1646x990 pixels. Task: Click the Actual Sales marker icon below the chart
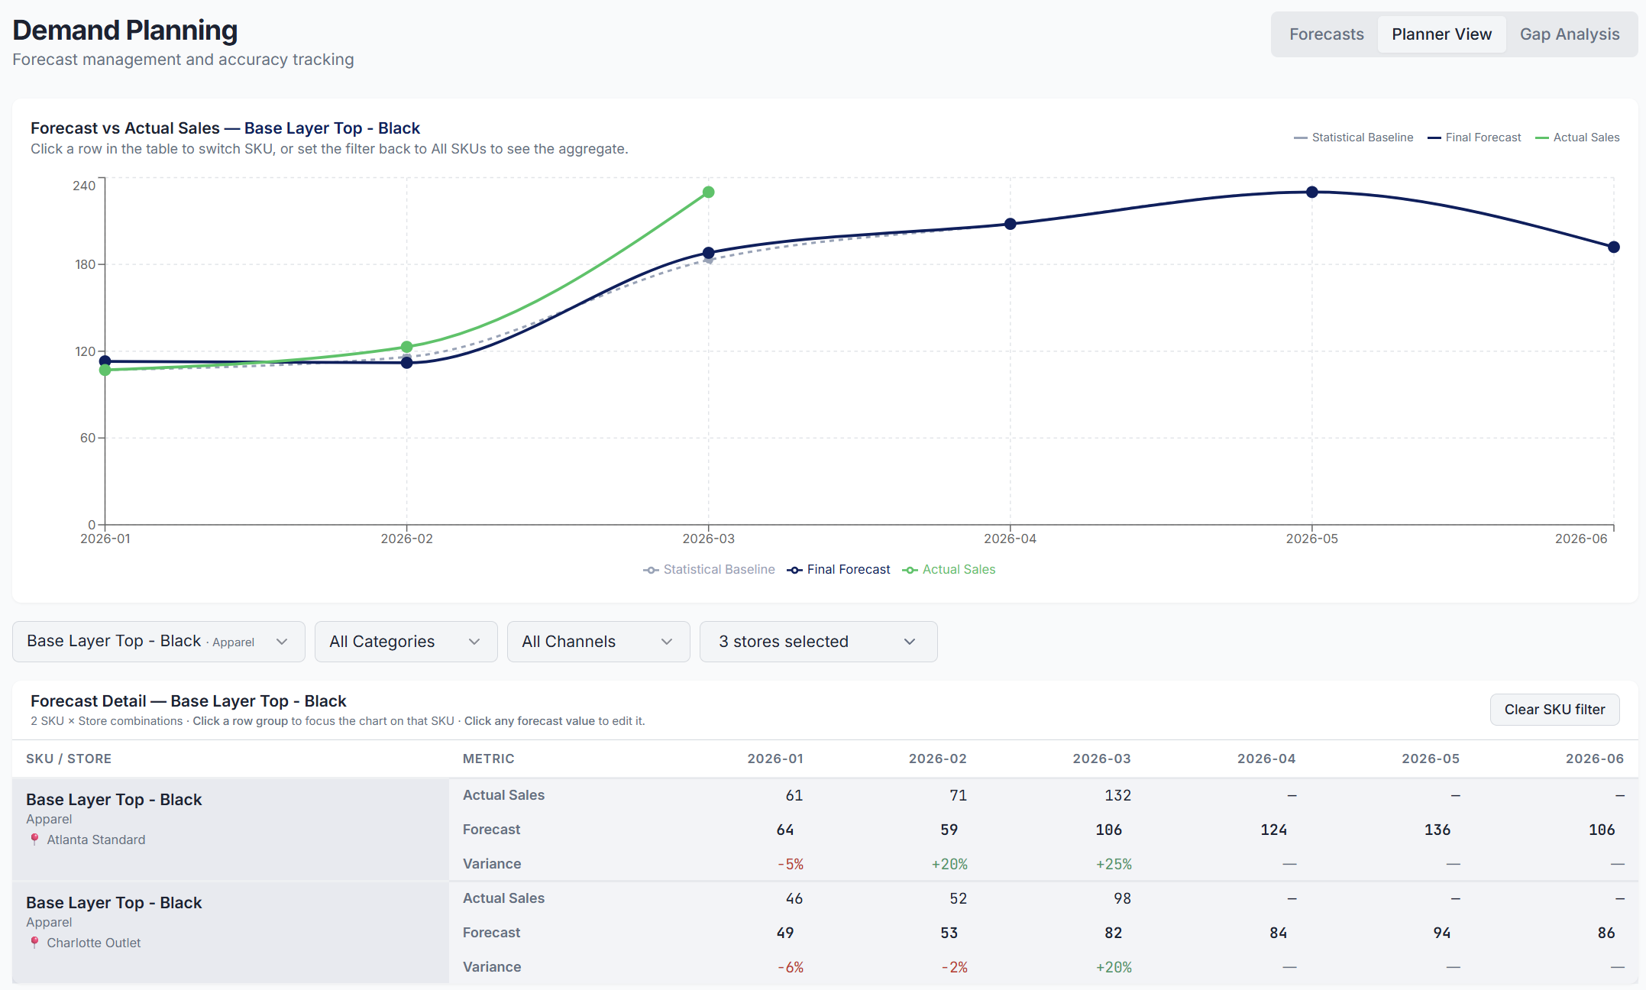909,569
